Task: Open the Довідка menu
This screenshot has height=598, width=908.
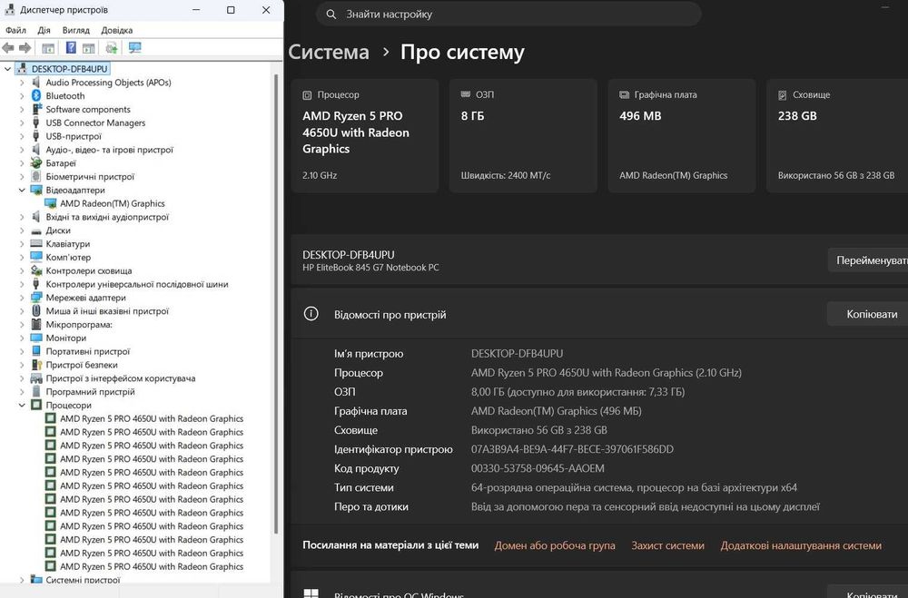Action: click(x=117, y=30)
